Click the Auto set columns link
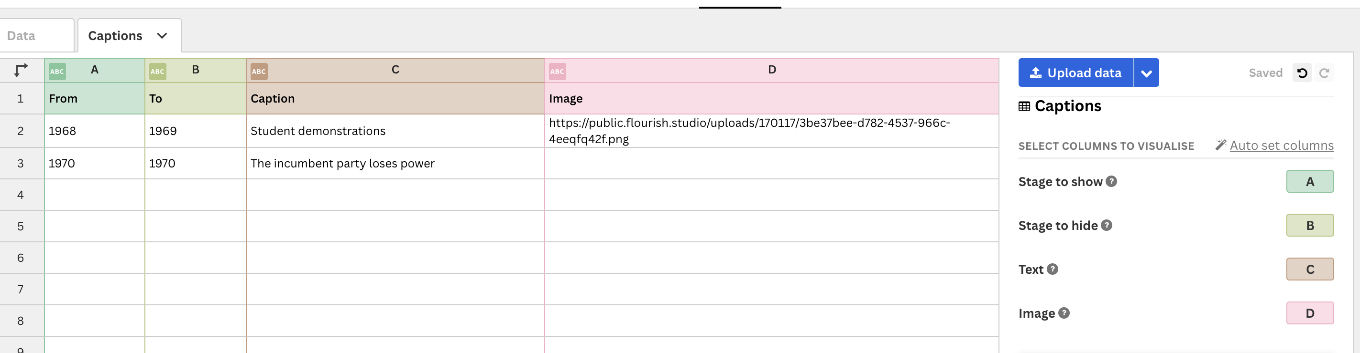The height and width of the screenshot is (353, 1360). click(1281, 145)
